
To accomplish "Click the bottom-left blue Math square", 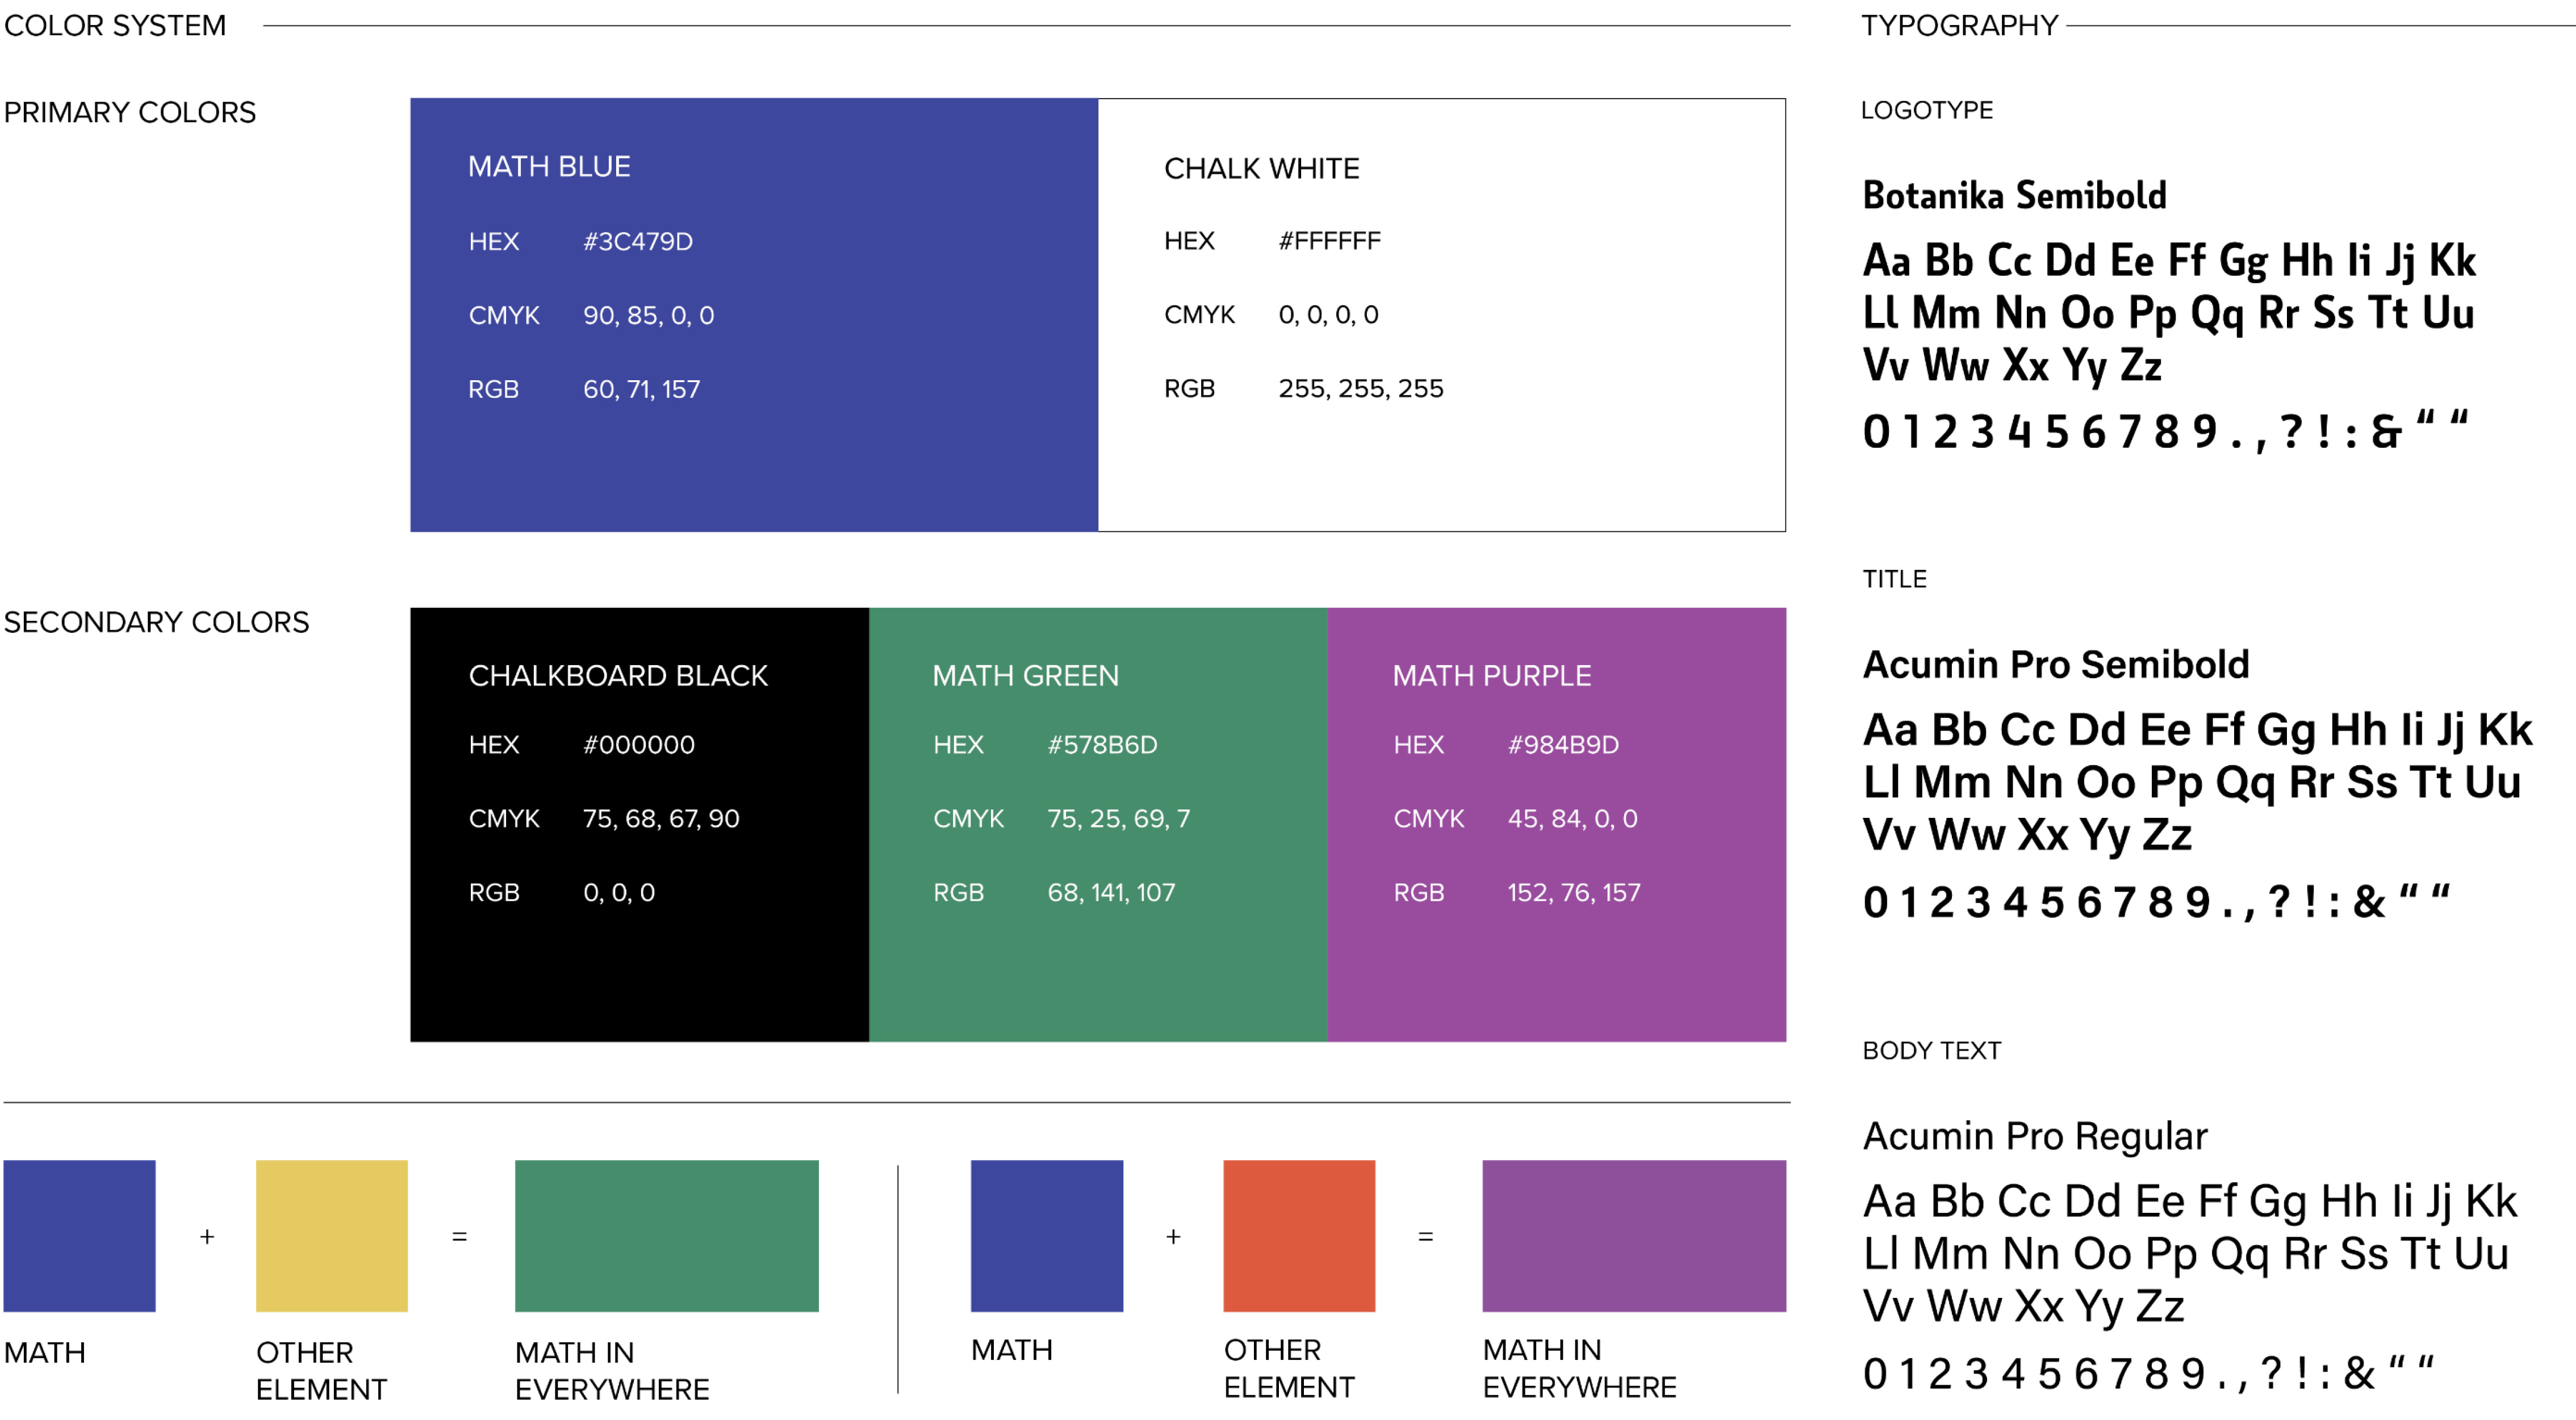I will (x=79, y=1235).
